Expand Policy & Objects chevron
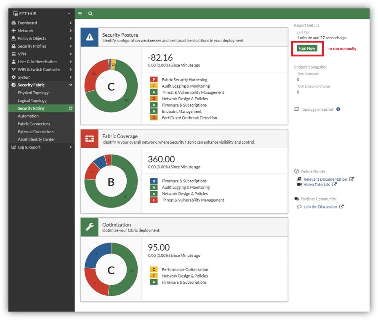This screenshot has height=320, width=378. coord(71,38)
